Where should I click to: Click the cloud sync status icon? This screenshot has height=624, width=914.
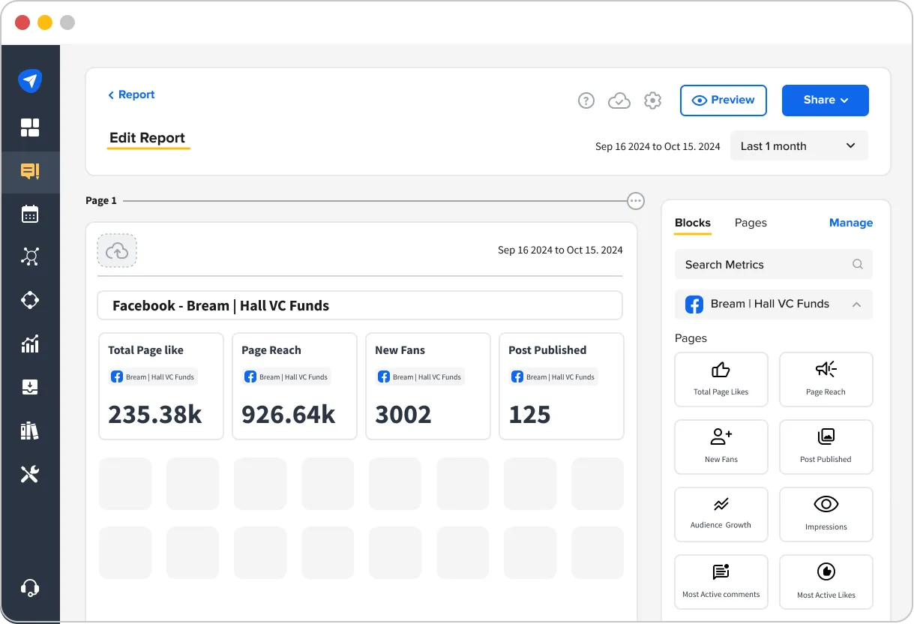(x=619, y=100)
